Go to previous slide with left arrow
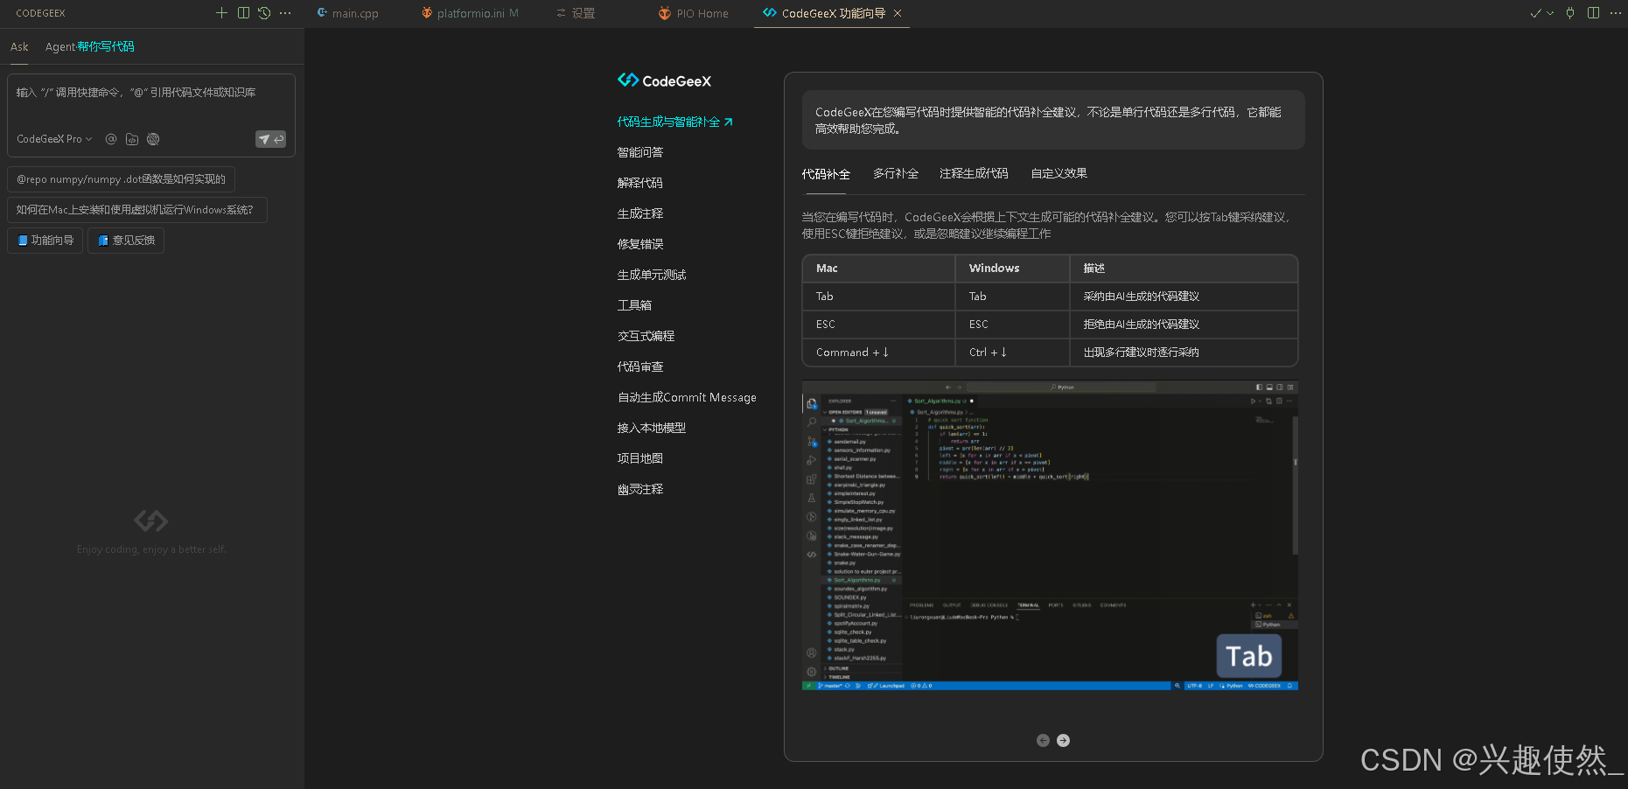This screenshot has height=789, width=1628. [1043, 740]
